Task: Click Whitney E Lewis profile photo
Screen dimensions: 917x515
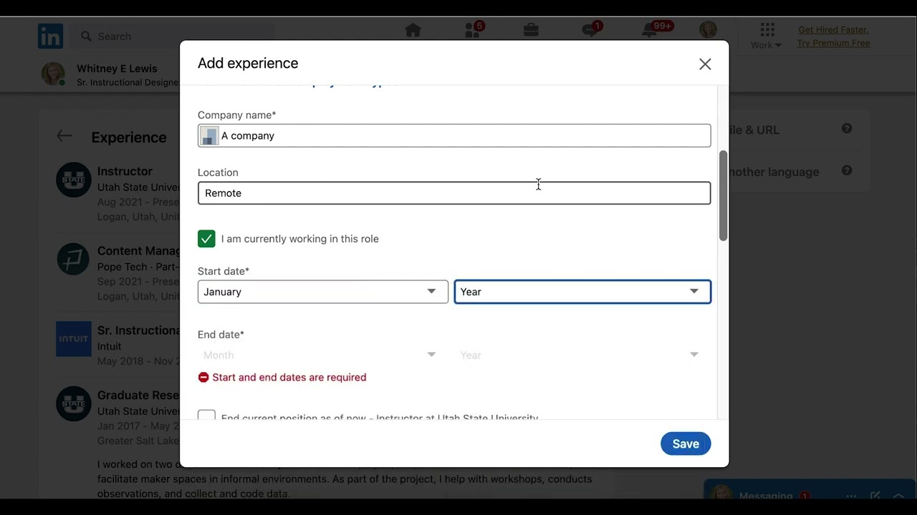Action: tap(53, 74)
